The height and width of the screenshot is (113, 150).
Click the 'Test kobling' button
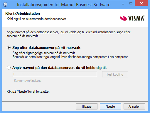tap(115, 74)
